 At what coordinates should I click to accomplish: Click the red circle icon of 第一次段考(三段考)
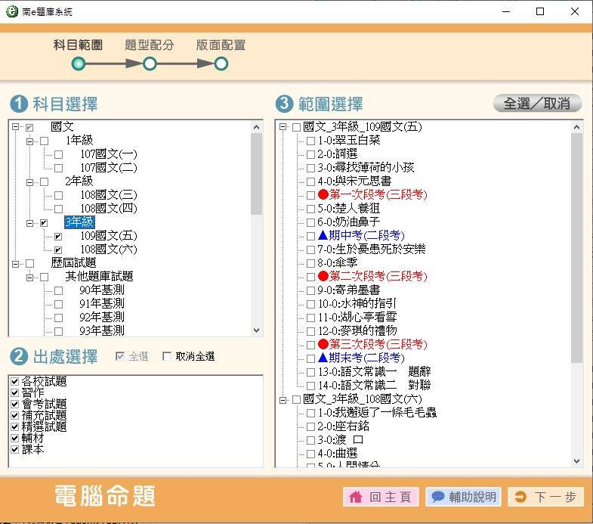(323, 194)
